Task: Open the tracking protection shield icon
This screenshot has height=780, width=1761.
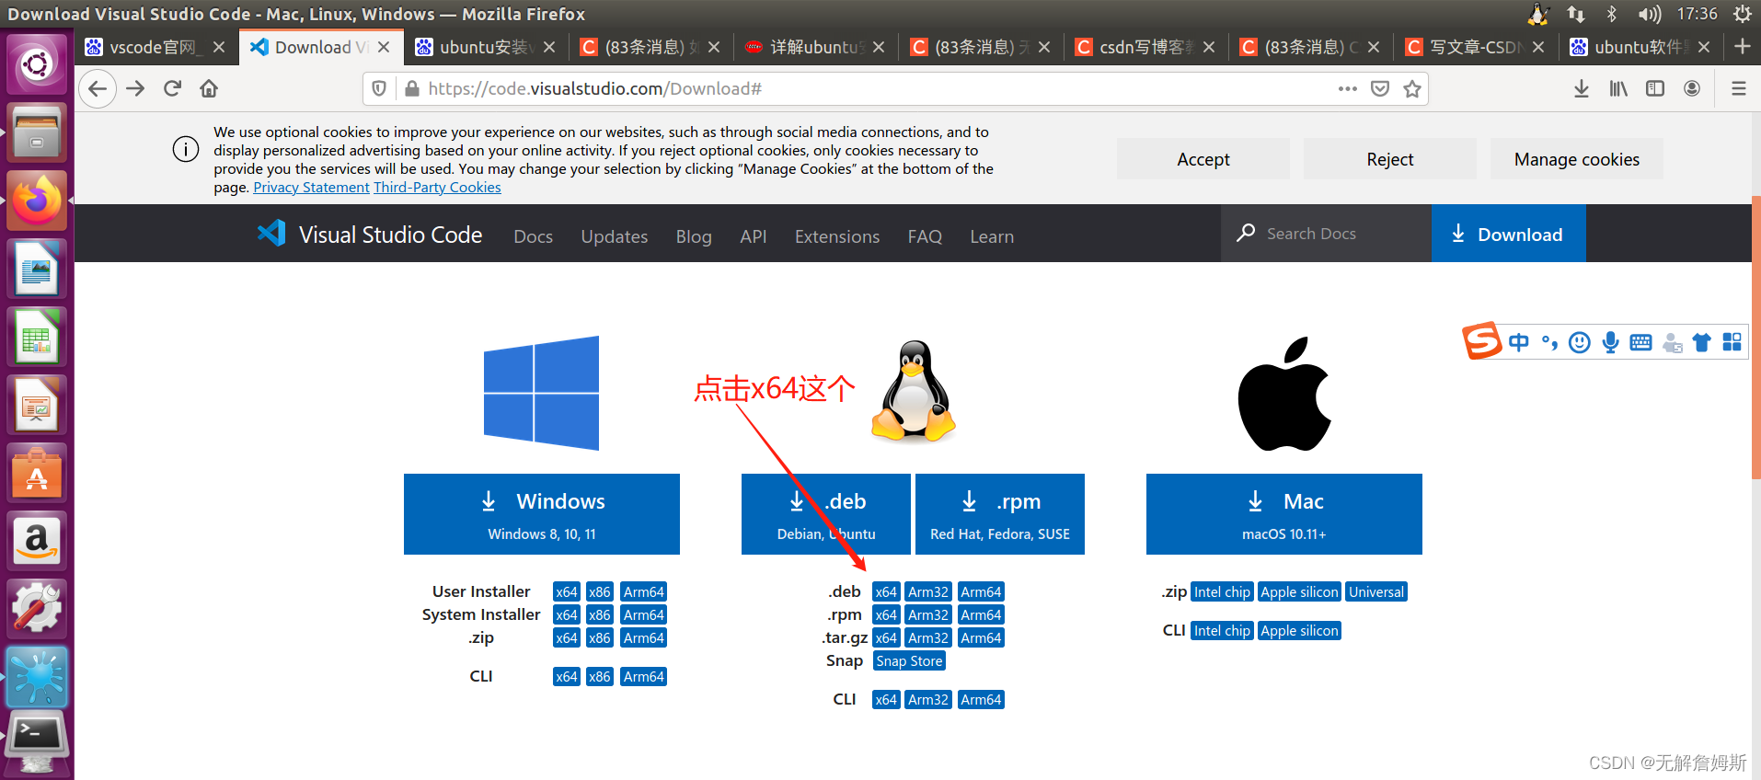Action: tap(379, 88)
